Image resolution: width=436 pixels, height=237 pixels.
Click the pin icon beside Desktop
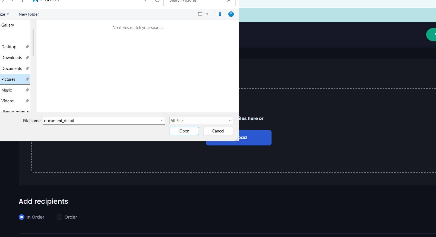pyautogui.click(x=27, y=47)
